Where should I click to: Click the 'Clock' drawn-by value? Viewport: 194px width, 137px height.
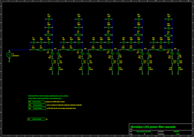(x=178, y=134)
